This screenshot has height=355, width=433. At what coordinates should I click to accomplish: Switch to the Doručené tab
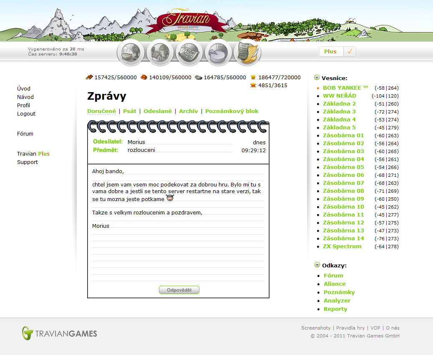tap(102, 111)
